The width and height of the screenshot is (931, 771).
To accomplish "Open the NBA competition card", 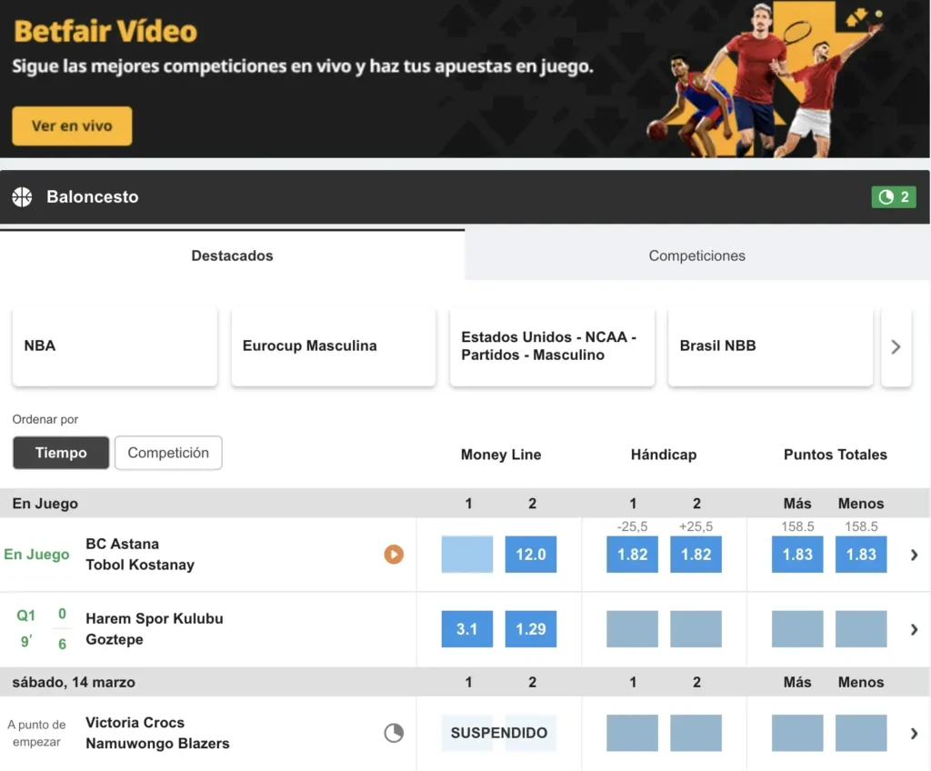I will [x=115, y=346].
